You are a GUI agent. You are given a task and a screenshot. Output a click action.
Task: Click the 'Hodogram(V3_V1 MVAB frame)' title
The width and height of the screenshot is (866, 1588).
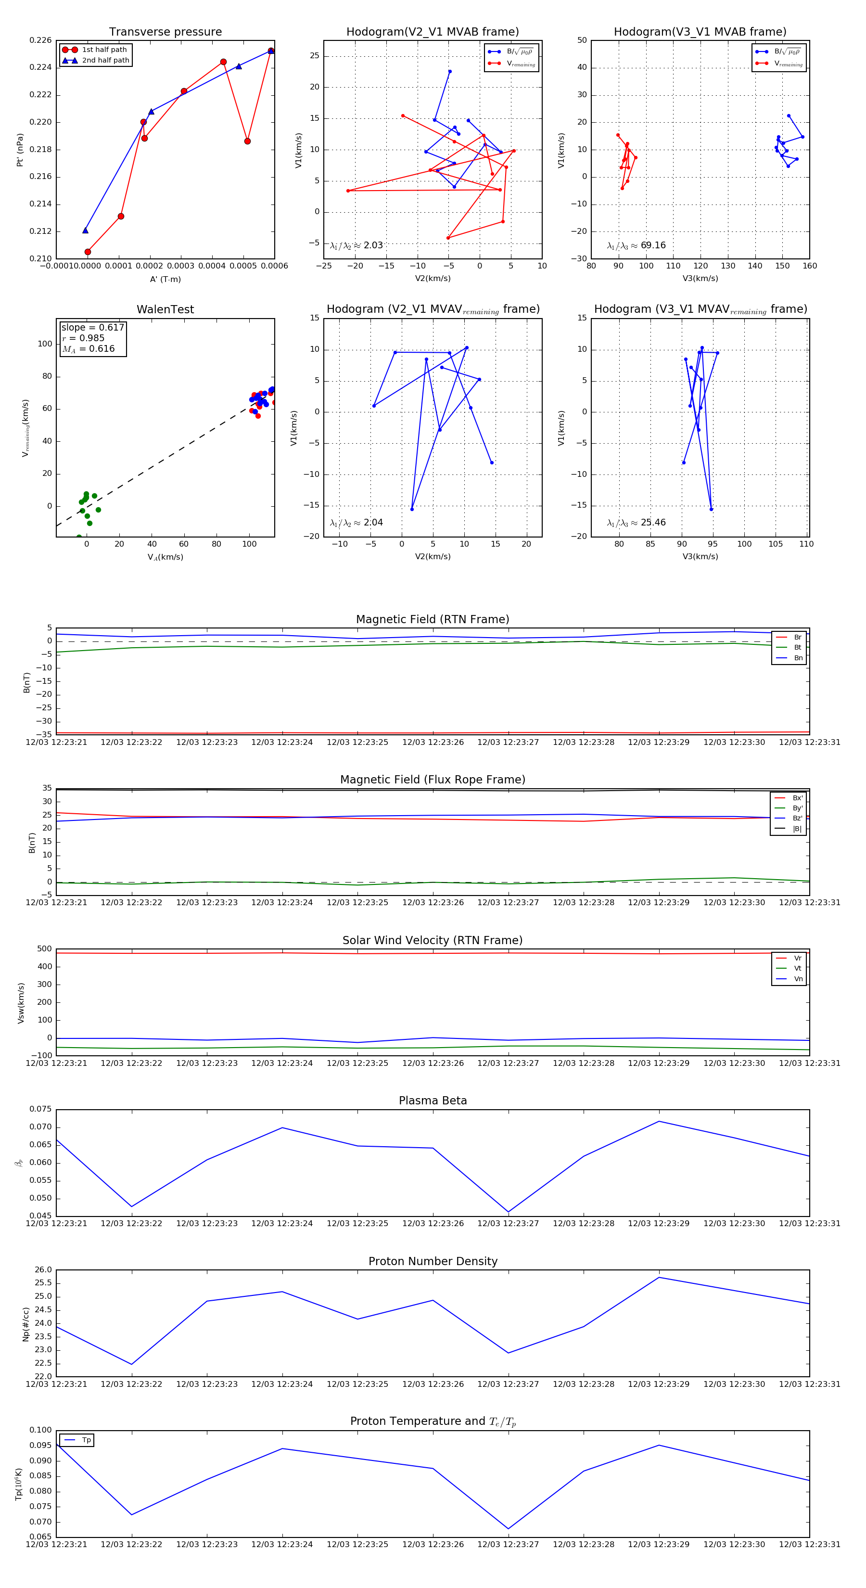(x=700, y=32)
